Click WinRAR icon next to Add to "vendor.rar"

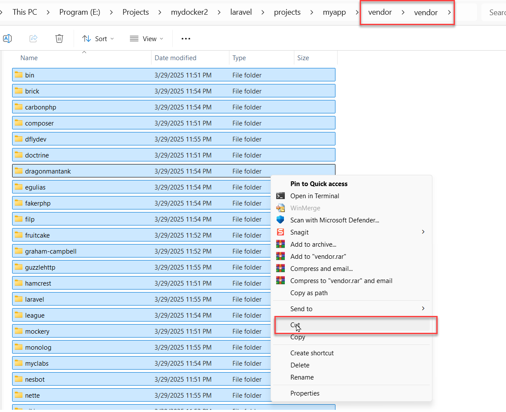point(280,257)
